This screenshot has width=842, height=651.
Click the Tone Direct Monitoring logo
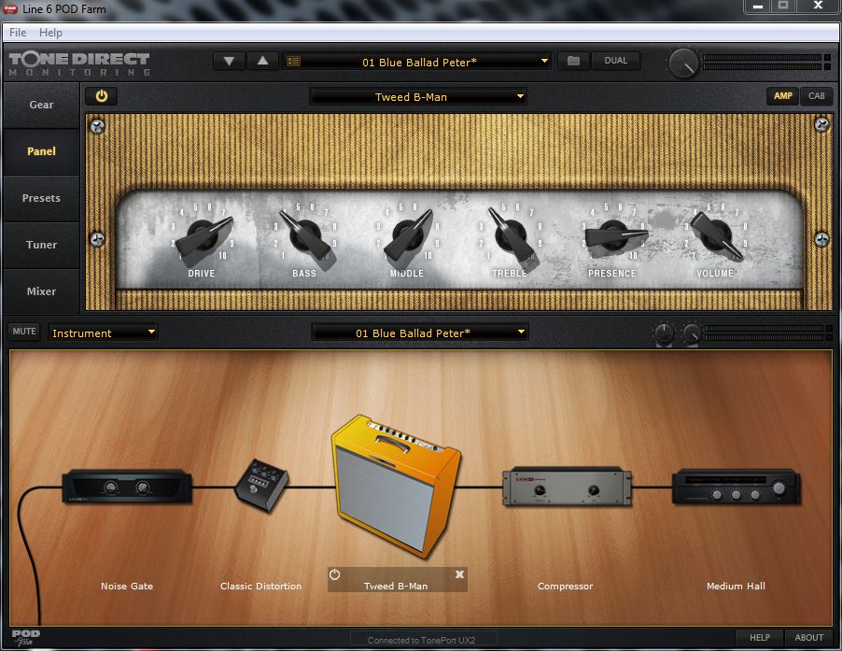[x=79, y=64]
